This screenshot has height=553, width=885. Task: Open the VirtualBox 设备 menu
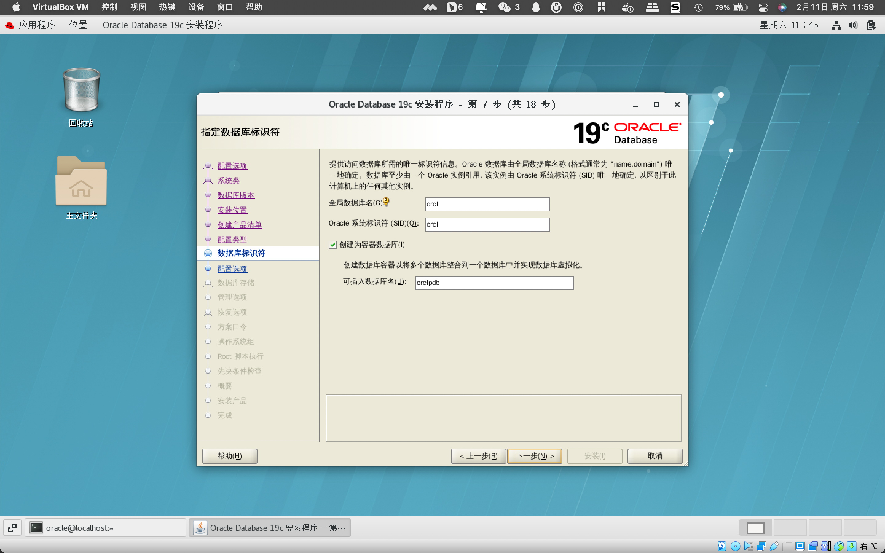tap(196, 7)
